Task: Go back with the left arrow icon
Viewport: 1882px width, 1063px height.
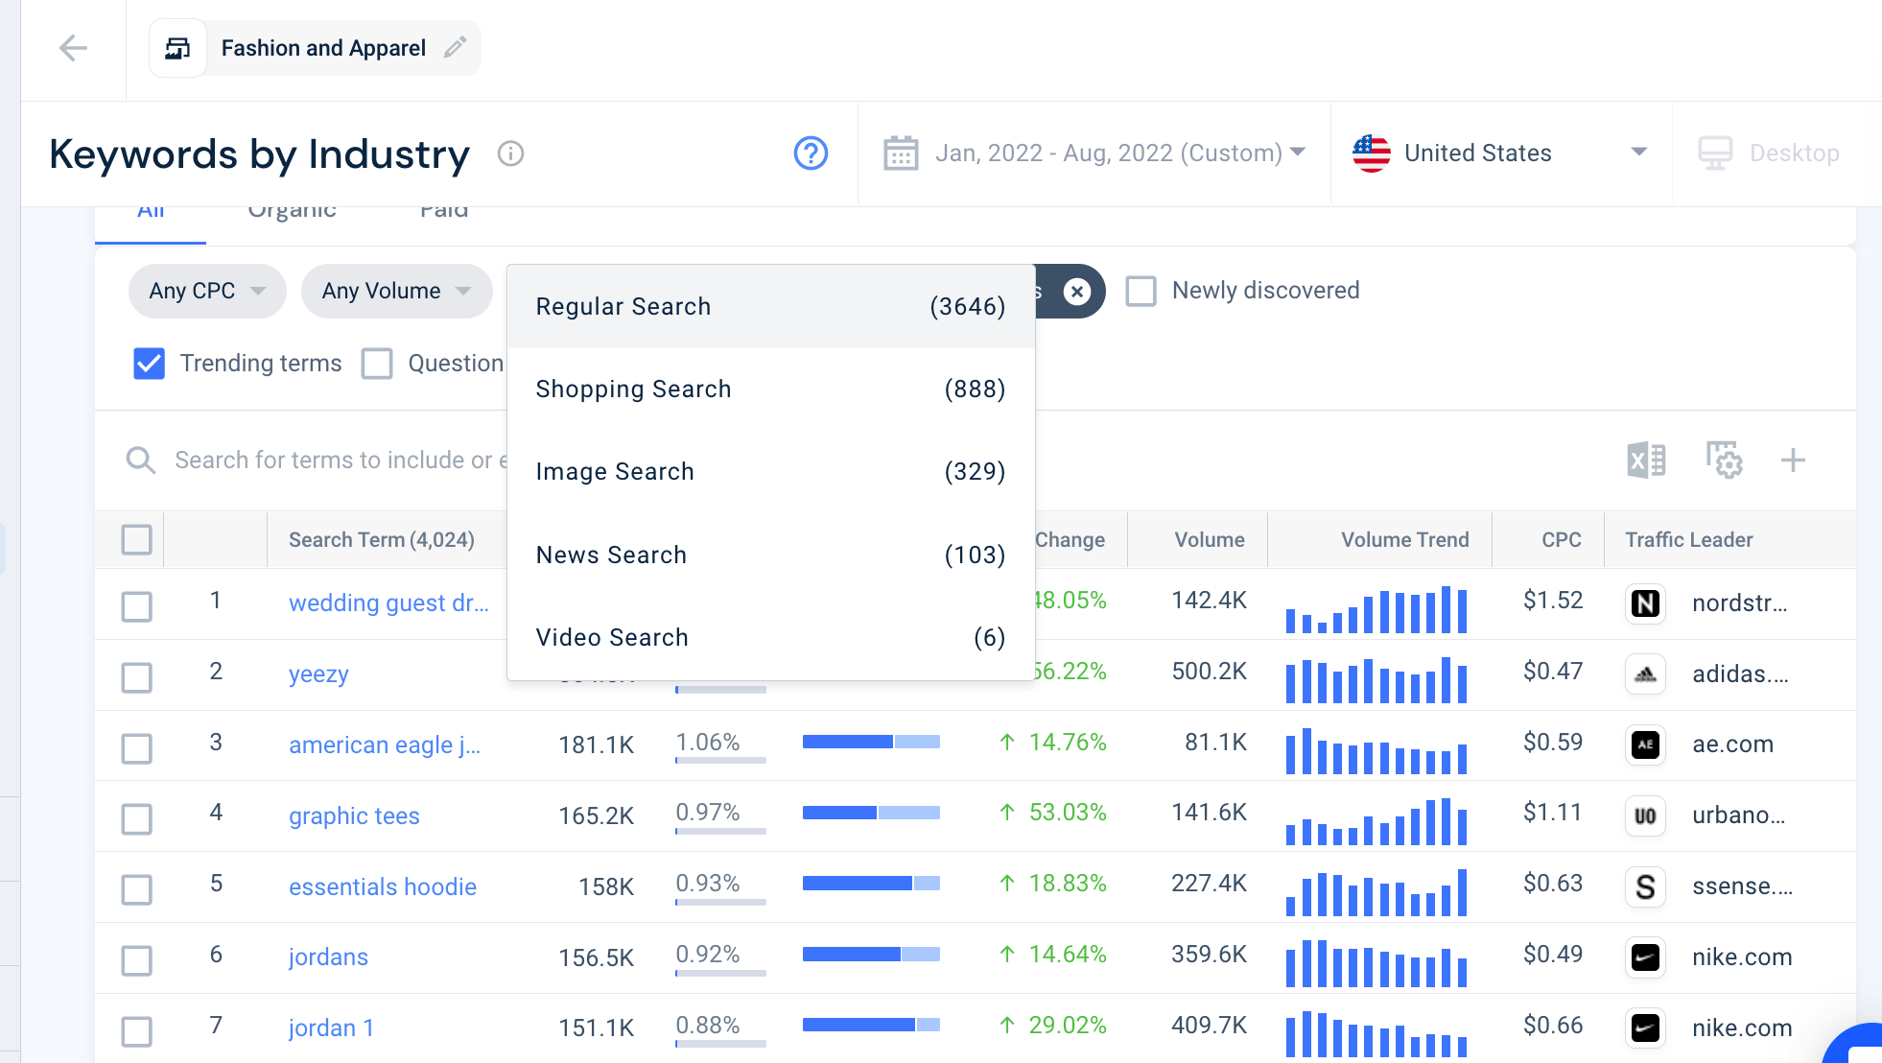Action: click(73, 48)
